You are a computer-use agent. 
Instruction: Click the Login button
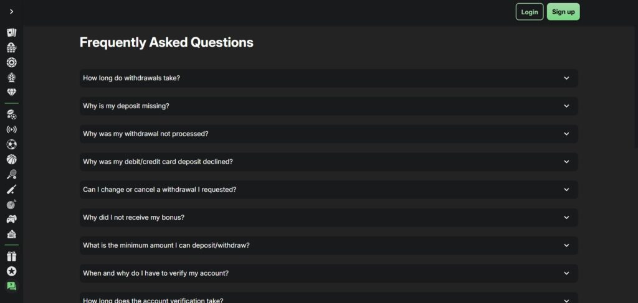[x=530, y=12]
